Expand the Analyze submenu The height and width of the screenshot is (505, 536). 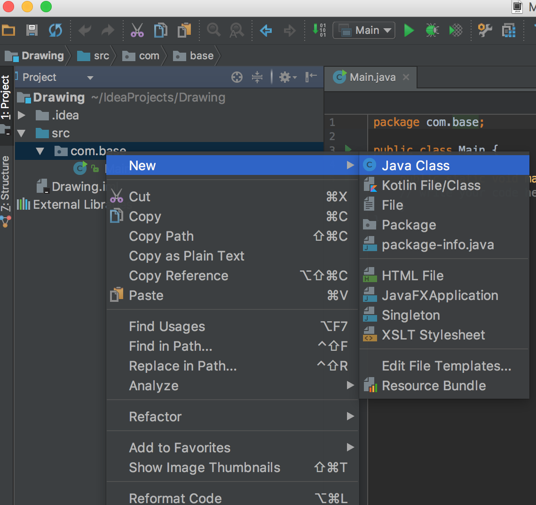tap(233, 386)
